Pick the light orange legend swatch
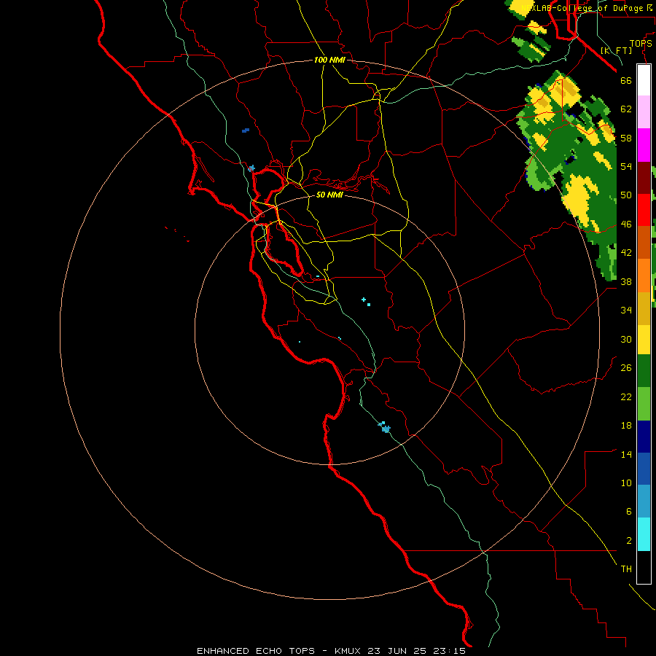 point(644,276)
